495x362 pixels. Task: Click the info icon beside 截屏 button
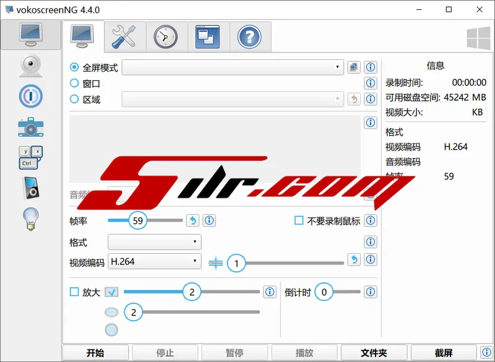point(486,352)
